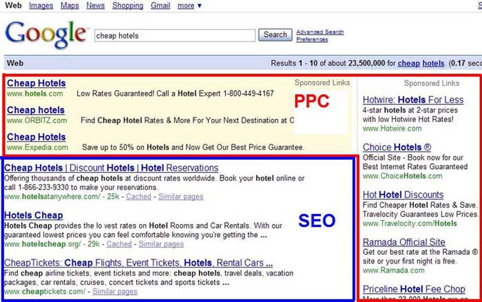The width and height of the screenshot is (482, 302).
Task: Open 'Hotwire: Hotels For Less' ad
Action: [413, 100]
